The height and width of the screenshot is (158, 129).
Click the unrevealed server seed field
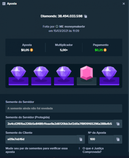coord(64,108)
